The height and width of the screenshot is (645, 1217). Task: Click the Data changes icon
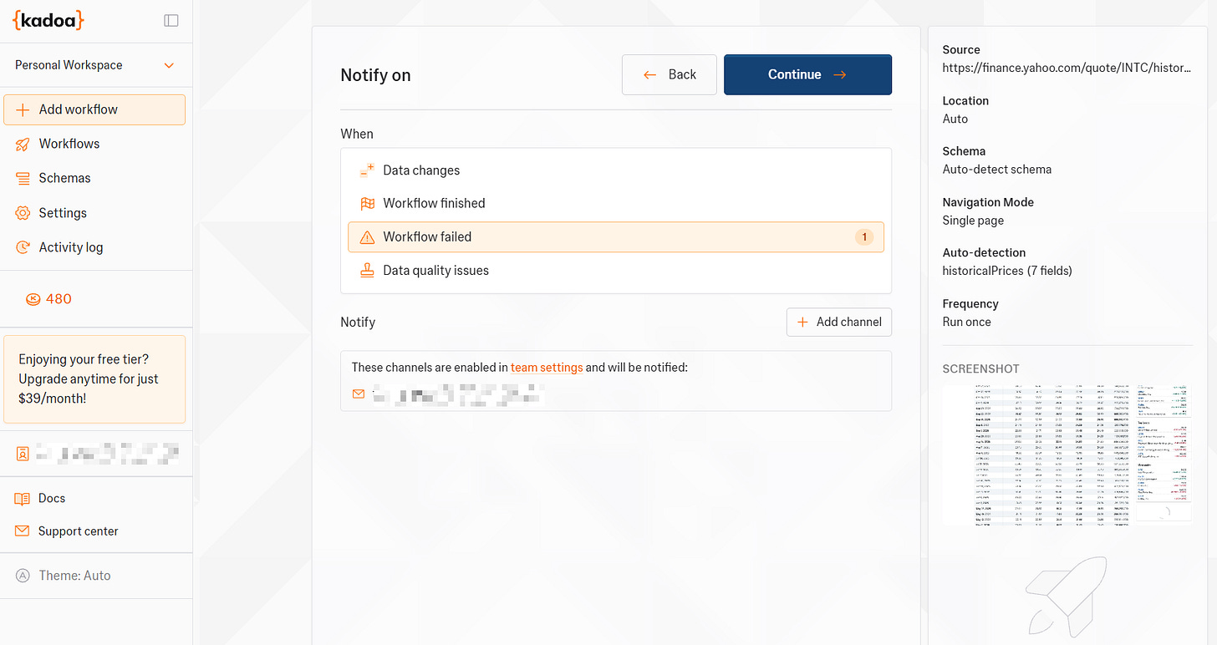[x=366, y=170]
